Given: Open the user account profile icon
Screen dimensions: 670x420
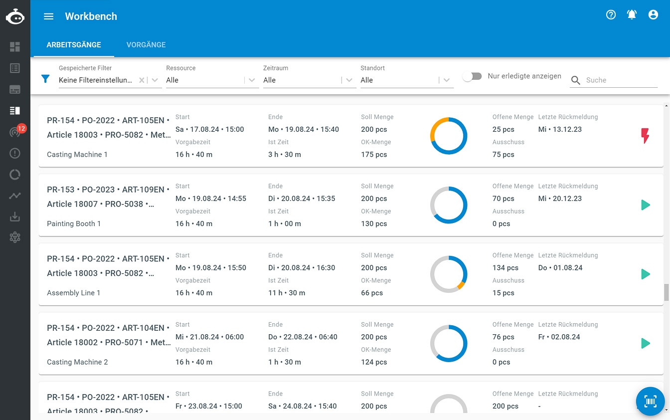Looking at the screenshot, I should (653, 15).
